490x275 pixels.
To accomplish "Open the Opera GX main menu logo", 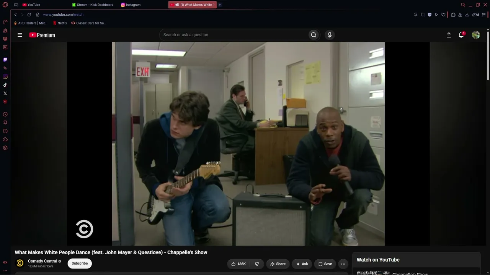I will tap(5, 5).
